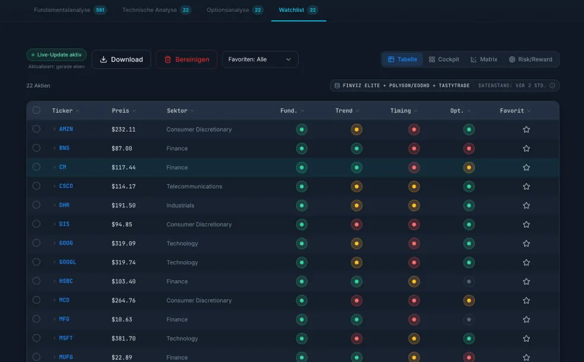Tick the BNS row checkbox
The image size is (584, 362).
[36, 148]
